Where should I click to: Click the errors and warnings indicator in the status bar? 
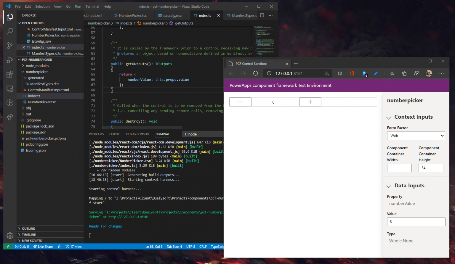(x=22, y=246)
